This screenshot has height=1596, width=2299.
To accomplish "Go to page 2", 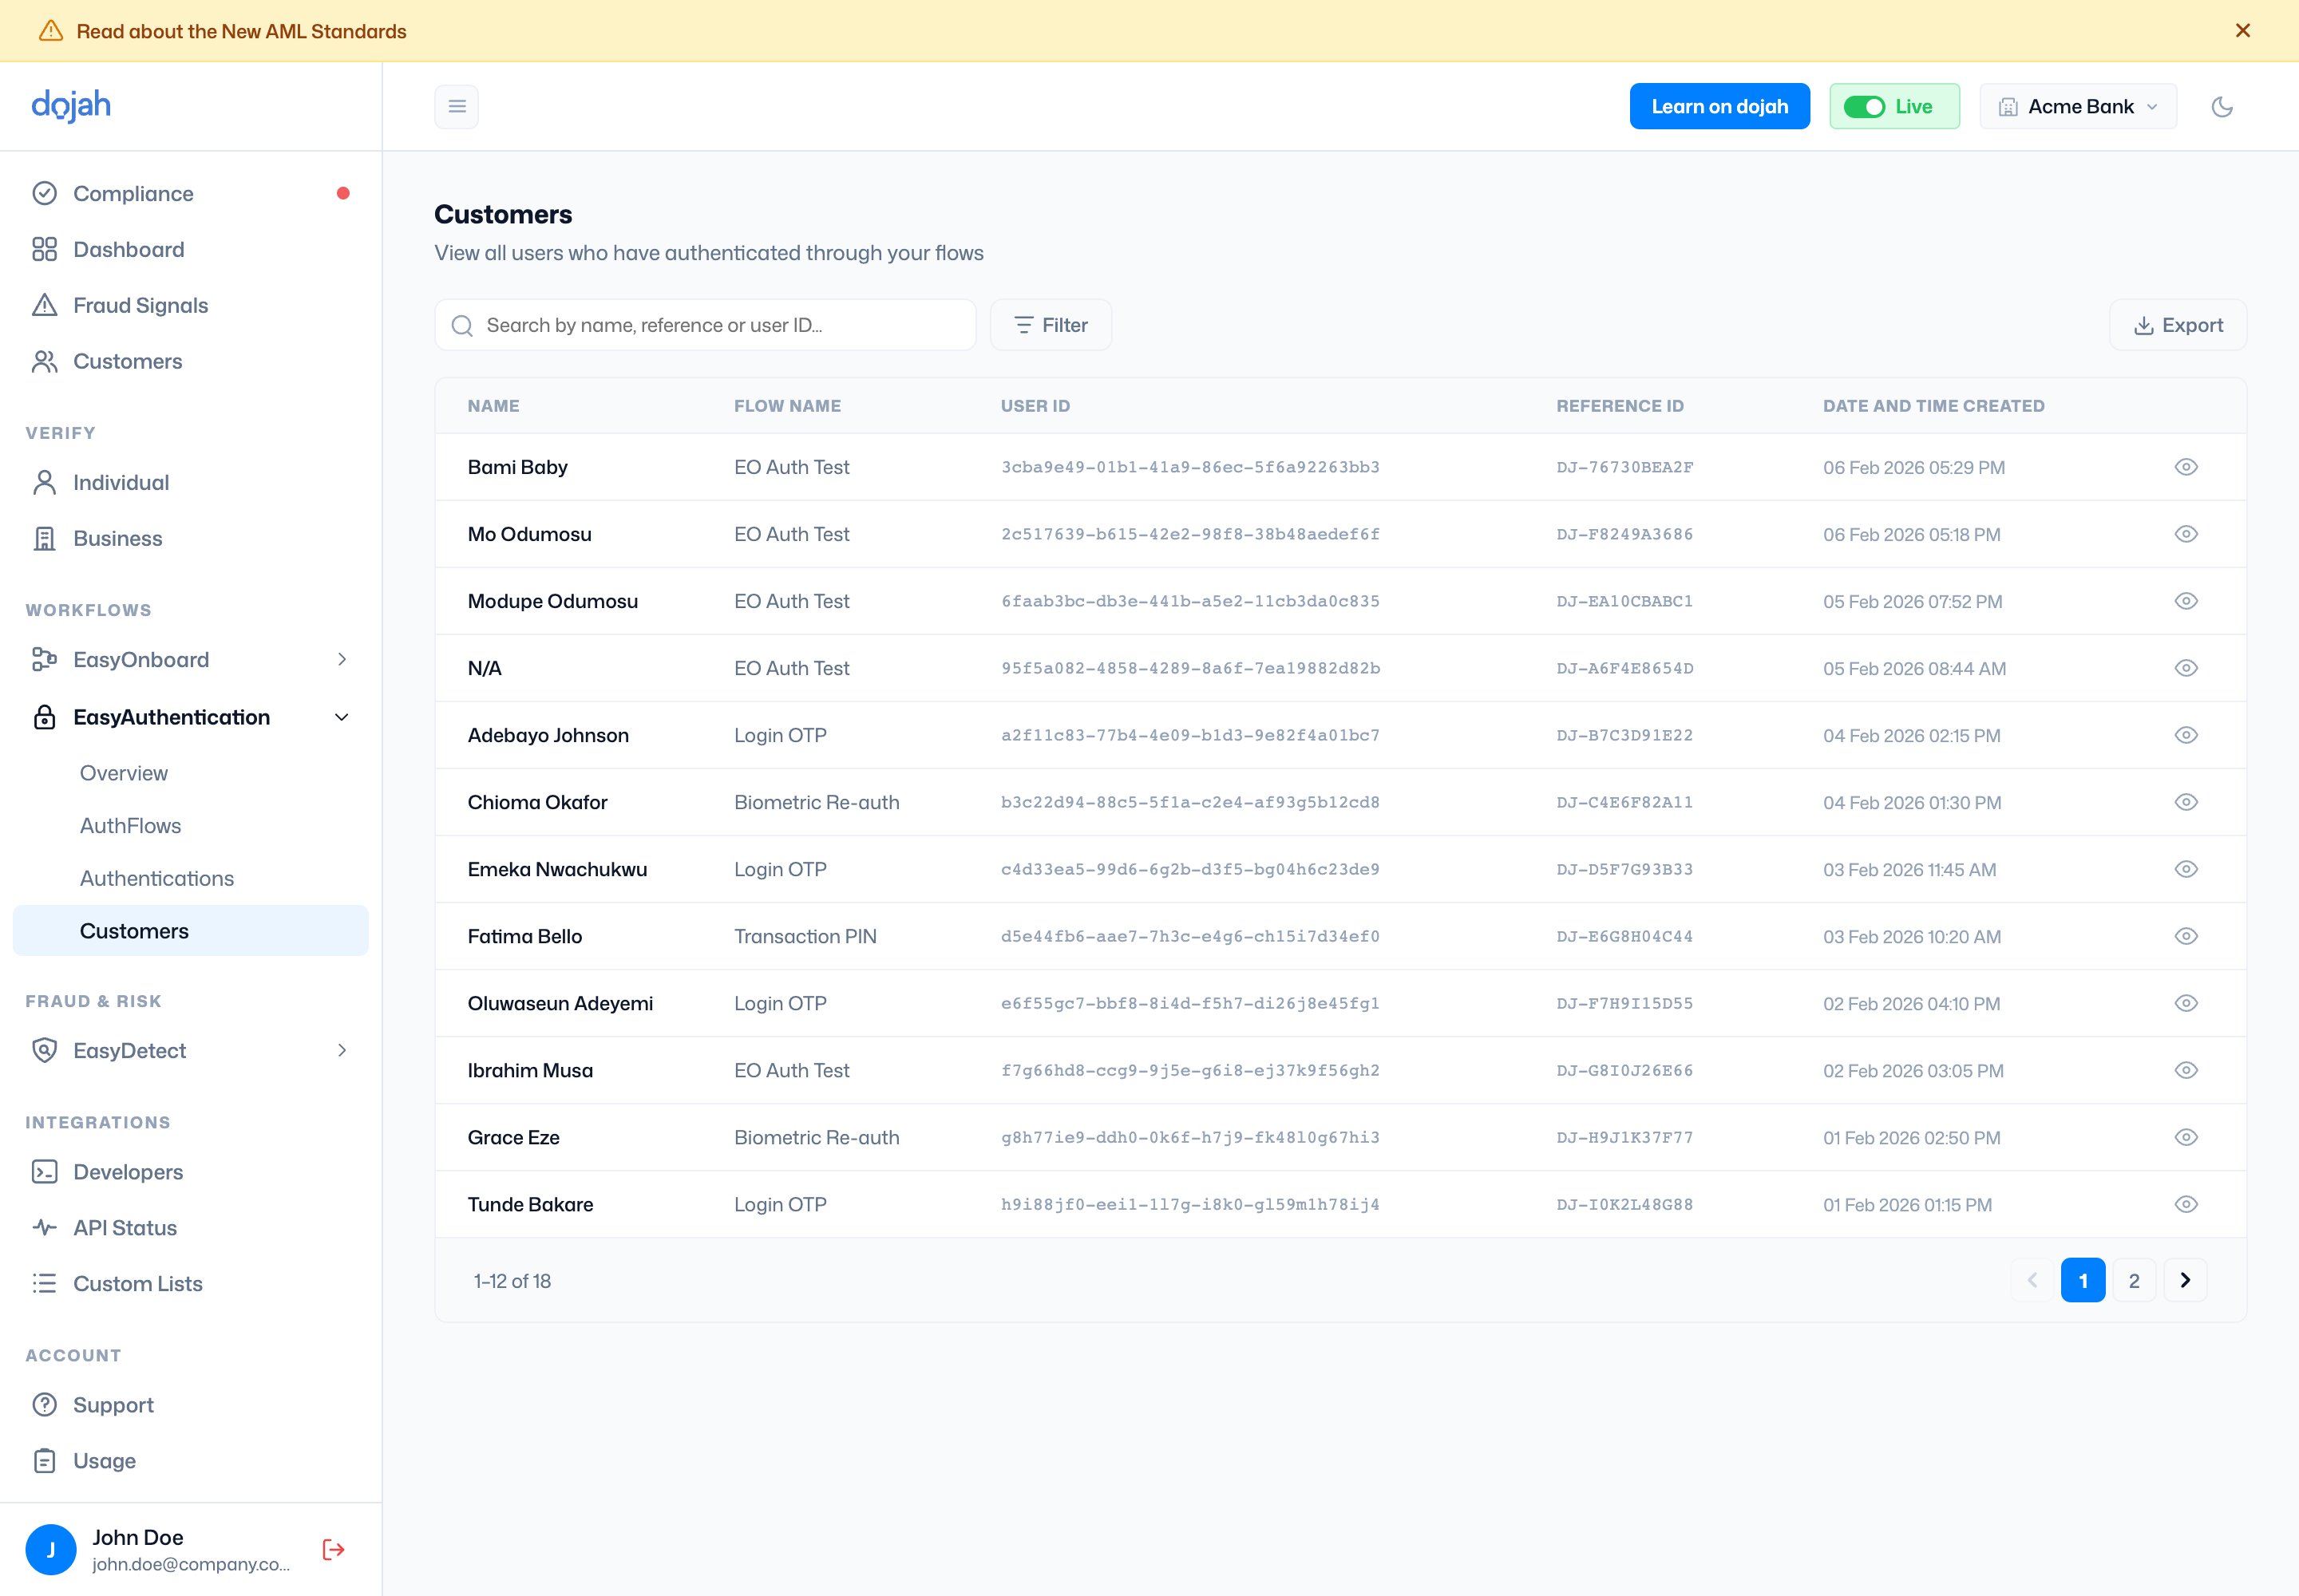I will (x=2134, y=1280).
